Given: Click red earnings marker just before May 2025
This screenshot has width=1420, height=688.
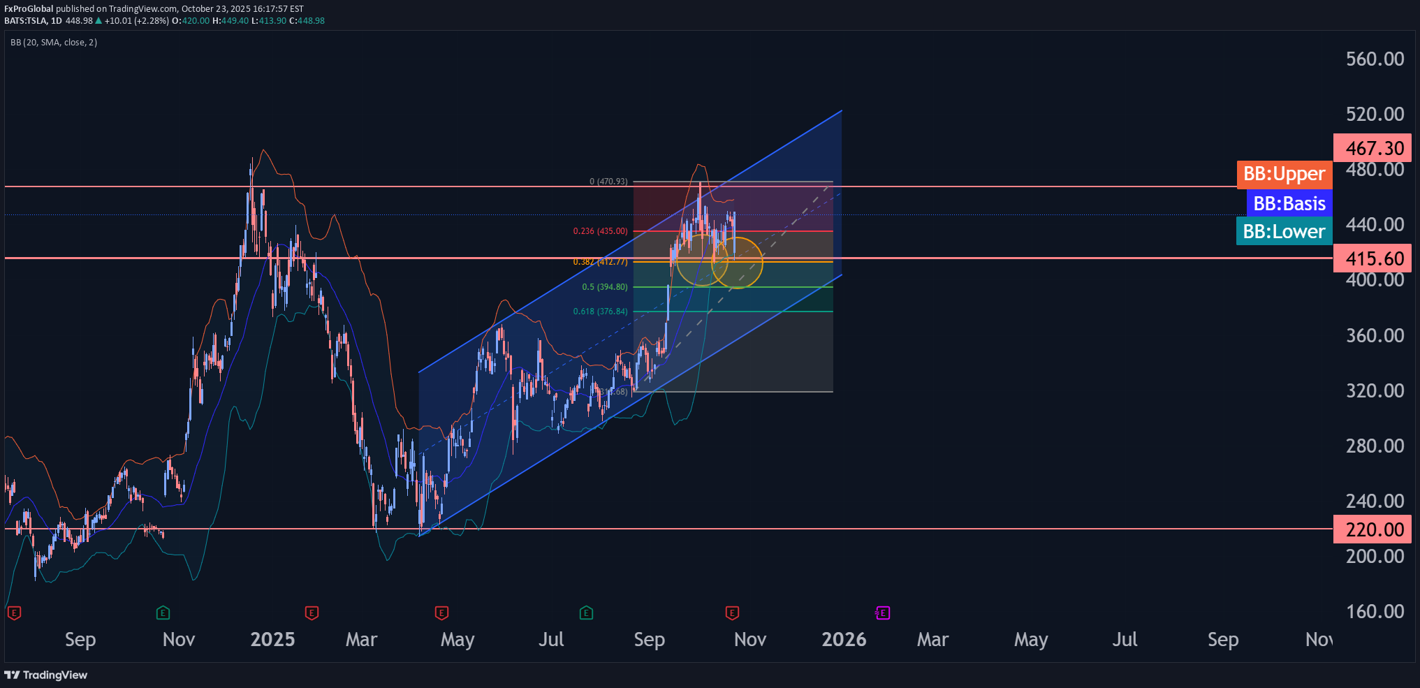Looking at the screenshot, I should pyautogui.click(x=441, y=613).
